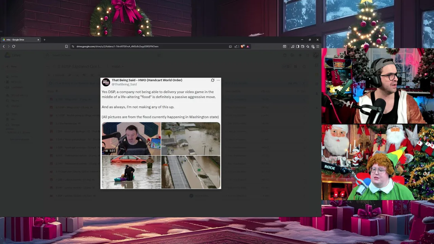Open the tweet's three-dot more menu
This screenshot has height=244, width=434.
pyautogui.click(x=218, y=80)
